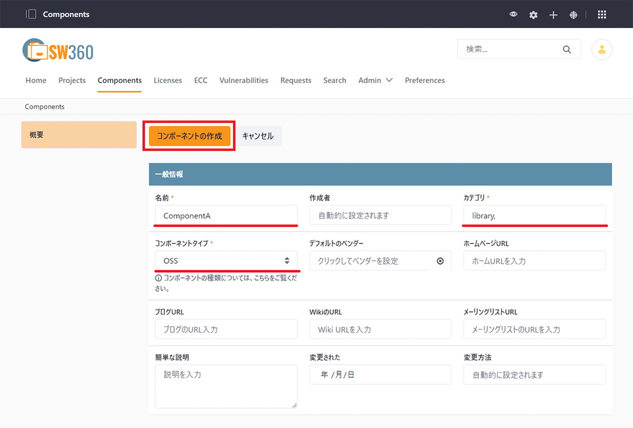Image resolution: width=633 pixels, height=428 pixels.
Task: Open the コンポーネントタイプ OSS dropdown
Action: [x=226, y=261]
